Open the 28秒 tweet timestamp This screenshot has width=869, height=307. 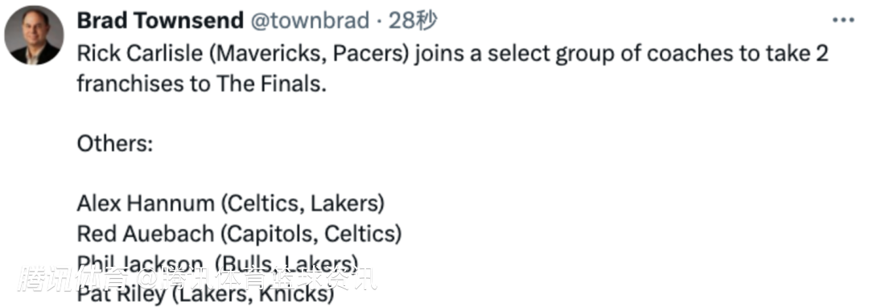(413, 21)
